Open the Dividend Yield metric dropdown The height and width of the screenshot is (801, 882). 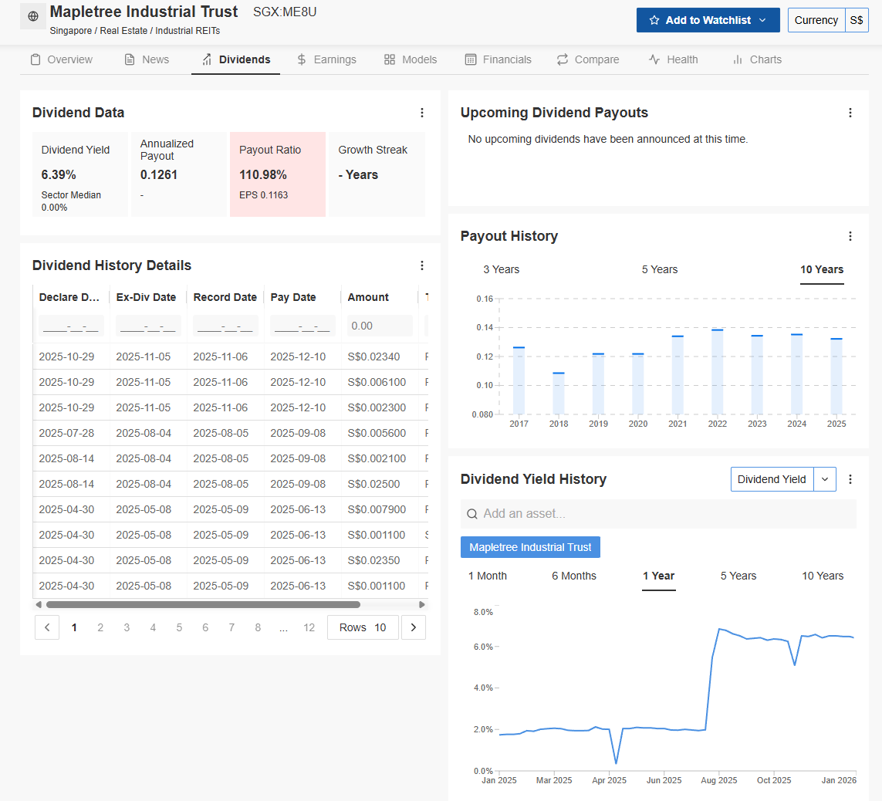click(825, 479)
